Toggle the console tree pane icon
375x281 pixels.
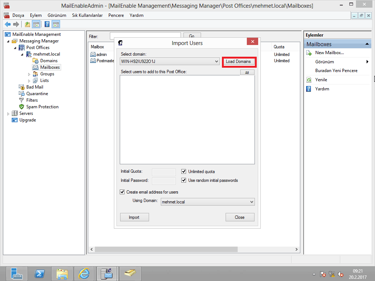[36, 24]
